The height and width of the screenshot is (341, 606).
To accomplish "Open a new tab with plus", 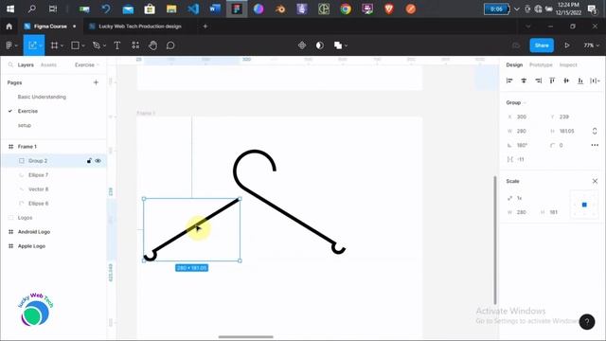I will pyautogui.click(x=205, y=27).
